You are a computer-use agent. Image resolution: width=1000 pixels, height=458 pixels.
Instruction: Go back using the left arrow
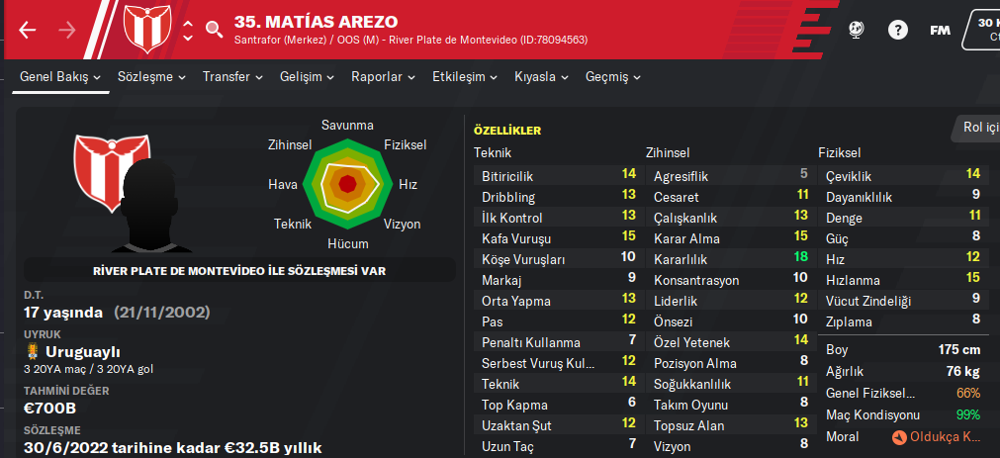tap(27, 30)
